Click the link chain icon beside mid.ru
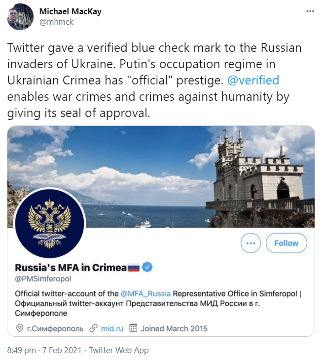 click(93, 328)
